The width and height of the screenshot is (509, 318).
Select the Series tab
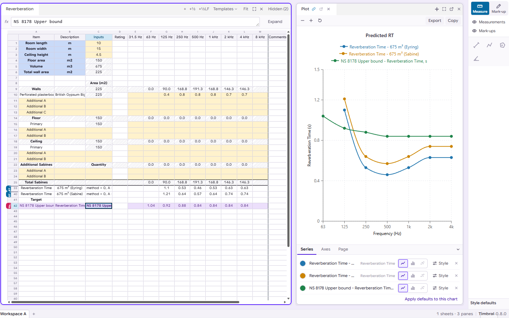click(307, 249)
